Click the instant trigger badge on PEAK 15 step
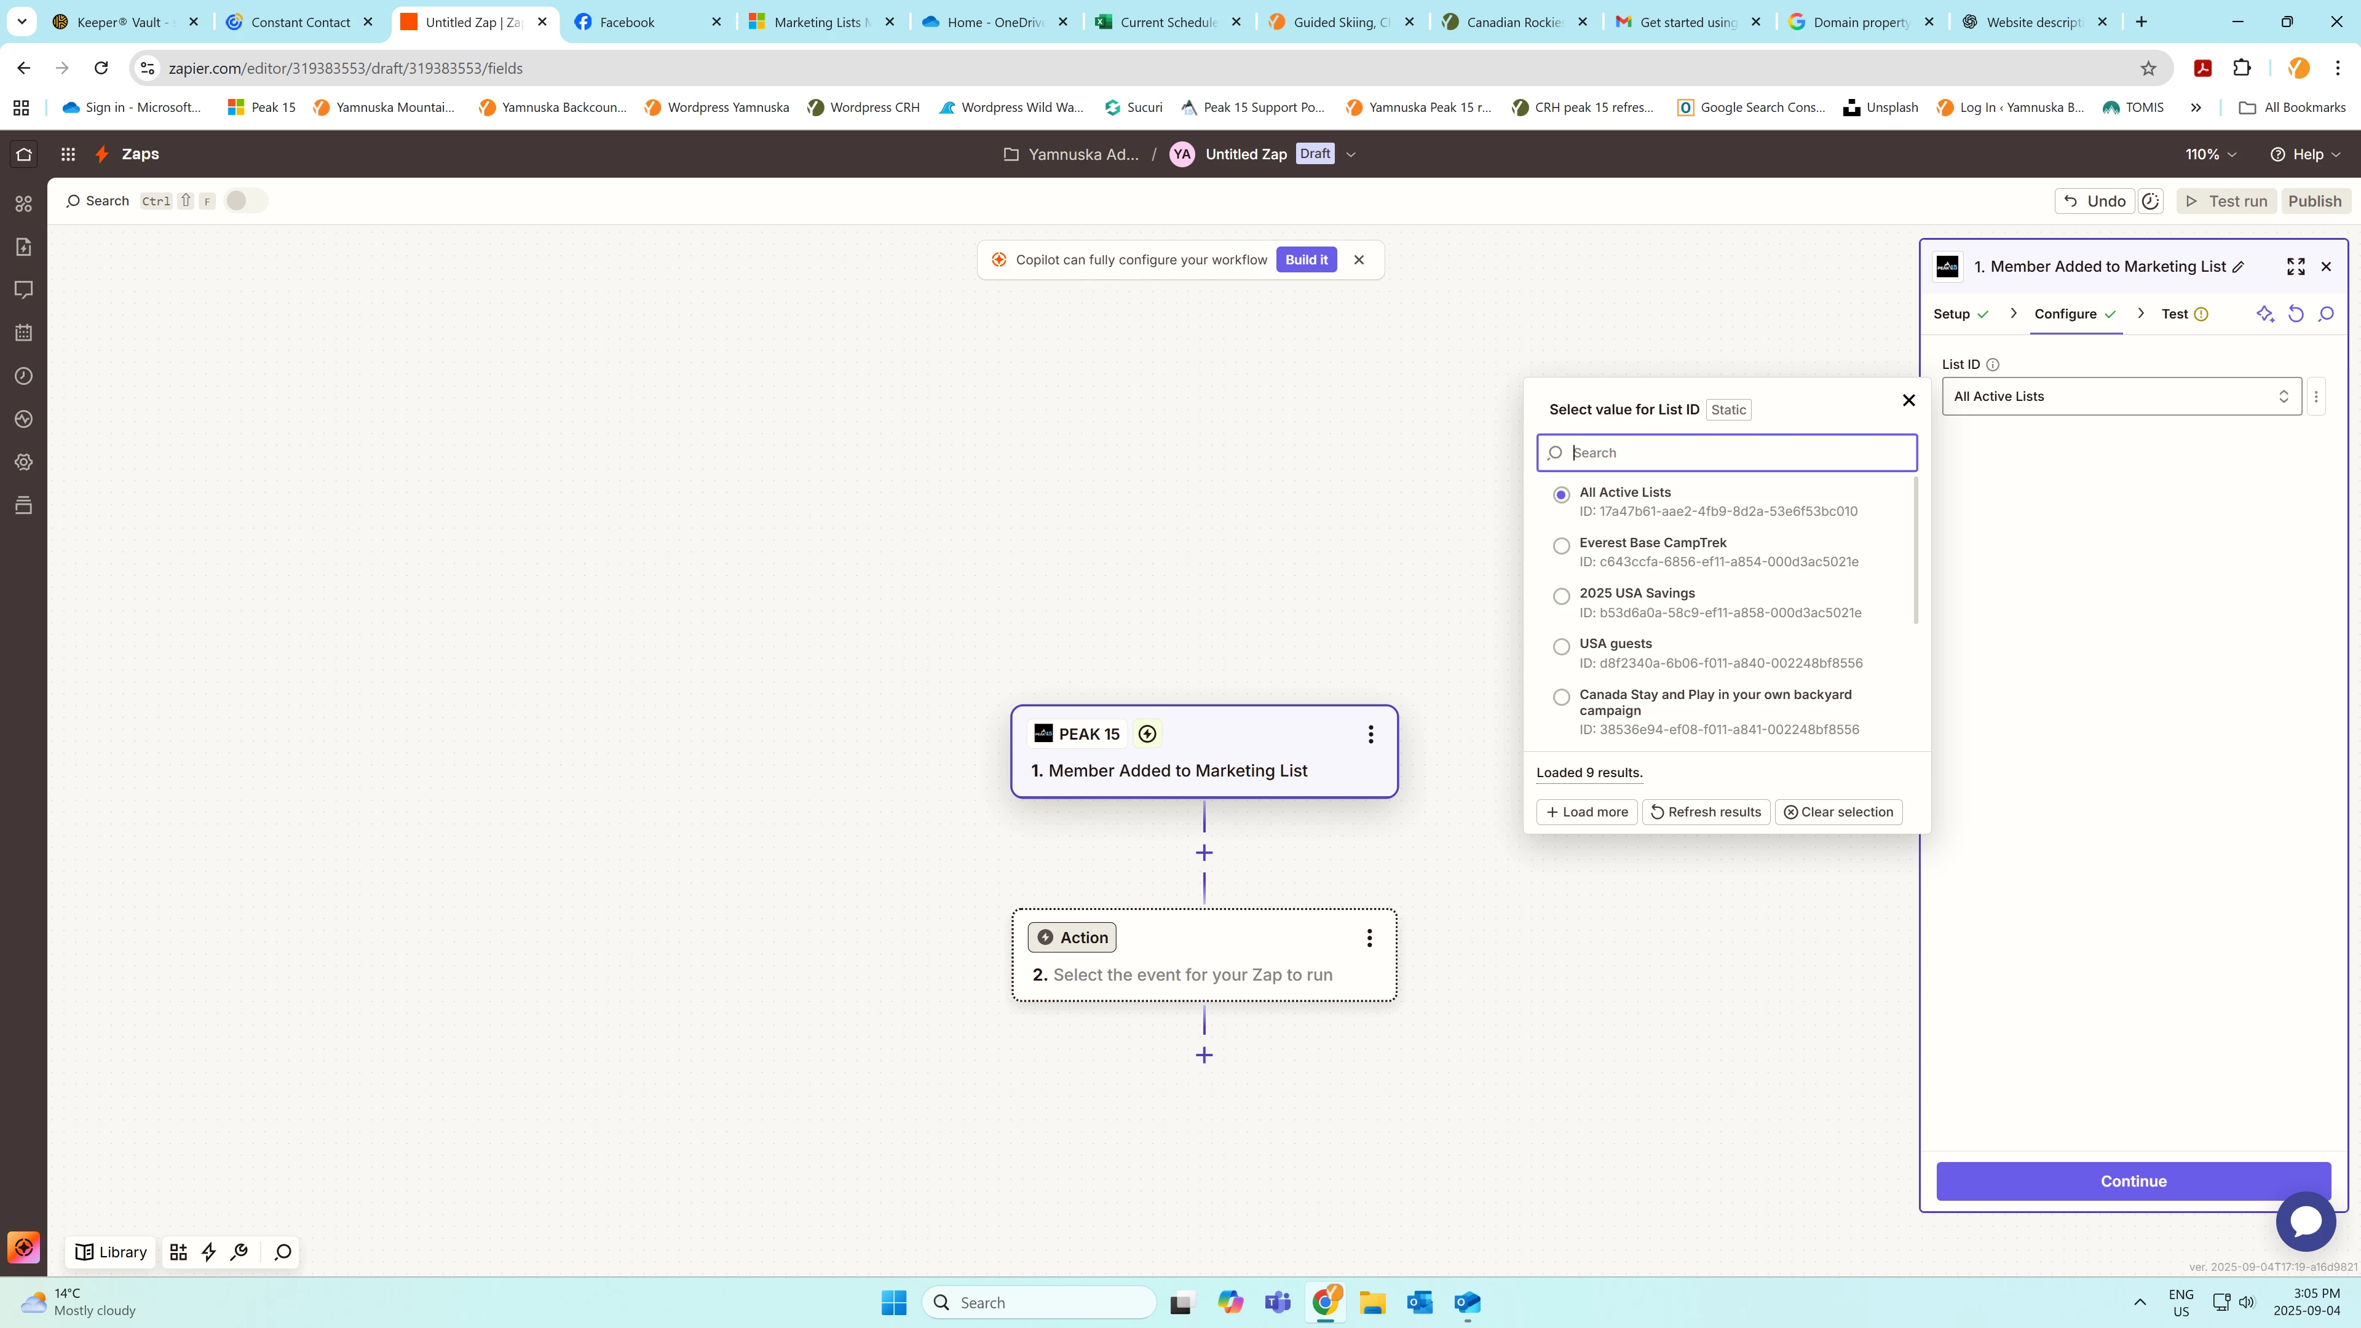This screenshot has width=2361, height=1328. [1147, 734]
